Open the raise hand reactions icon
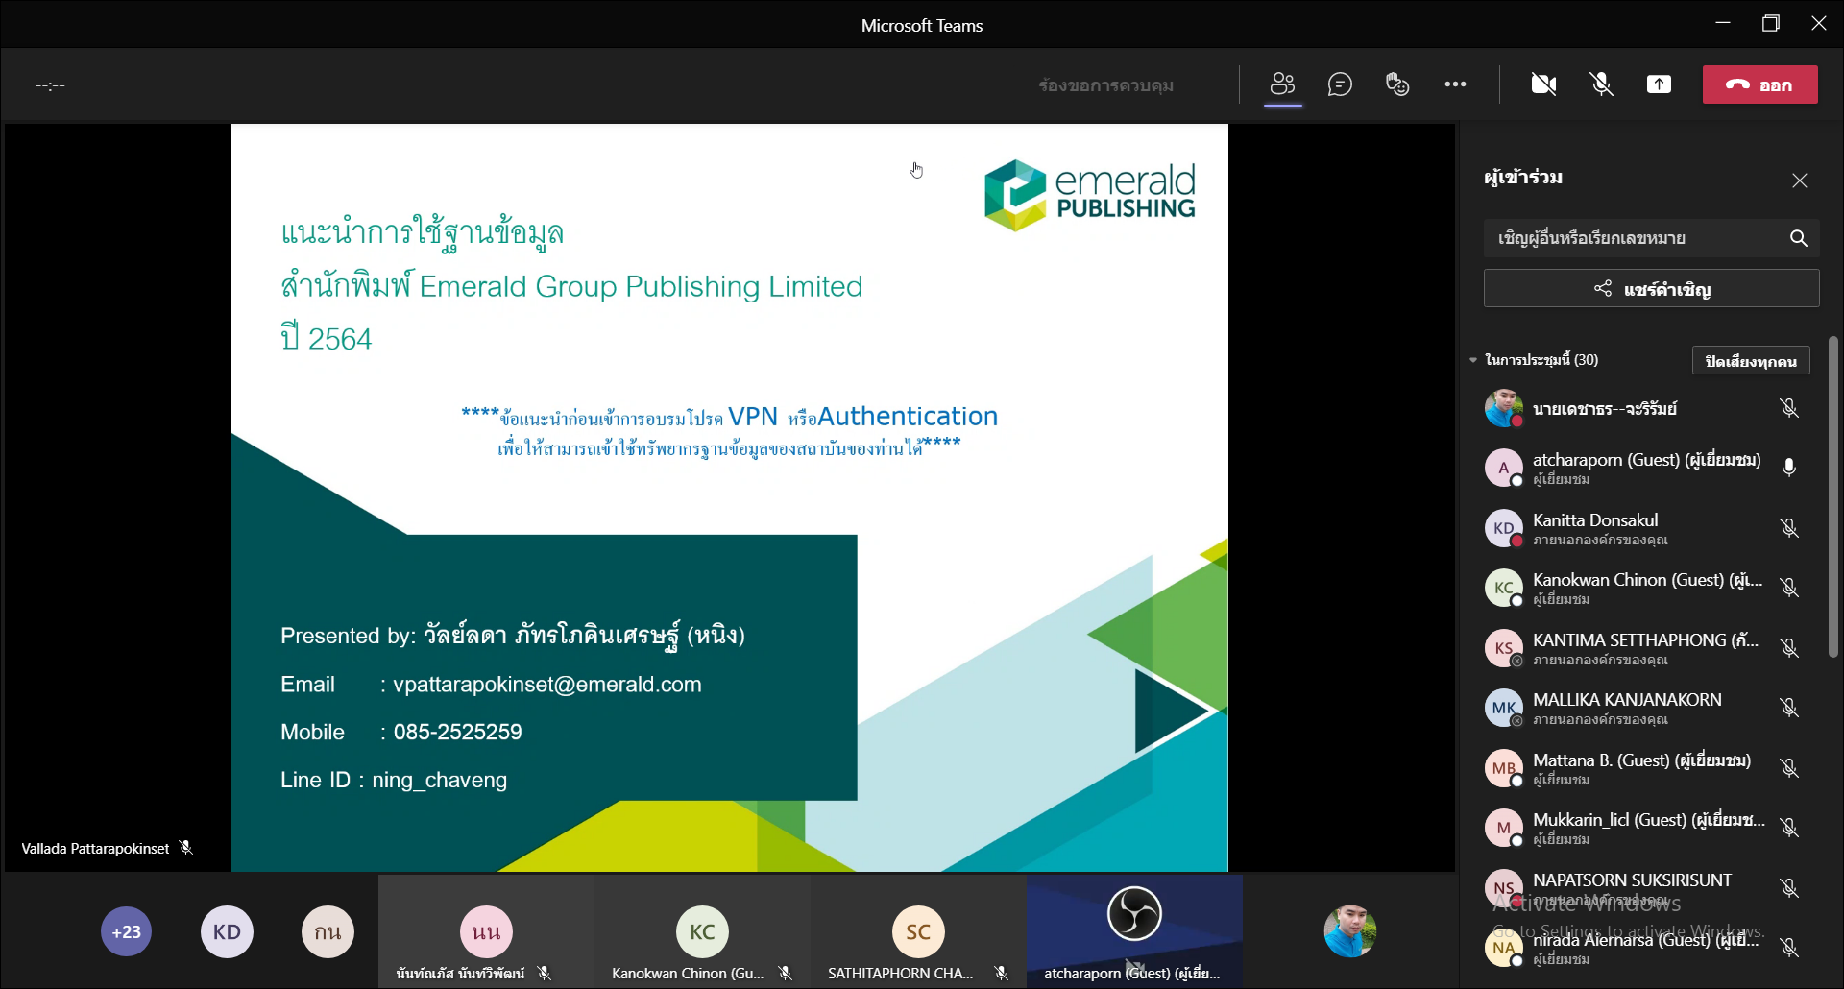The height and width of the screenshot is (989, 1844). [1397, 84]
